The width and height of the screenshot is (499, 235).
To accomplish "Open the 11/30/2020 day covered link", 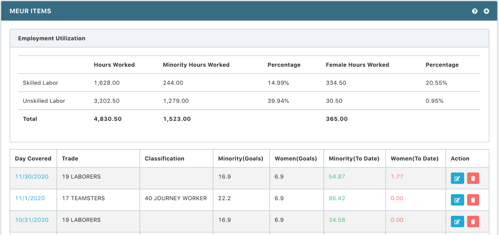I will [x=32, y=177].
